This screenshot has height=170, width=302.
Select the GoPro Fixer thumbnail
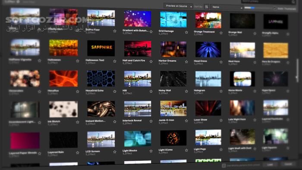[x=101, y=18]
